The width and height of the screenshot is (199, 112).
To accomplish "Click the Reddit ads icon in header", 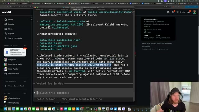I will [168, 12].
